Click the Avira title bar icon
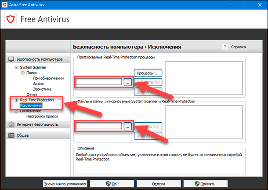268x190 pixels. tap(5, 5)
